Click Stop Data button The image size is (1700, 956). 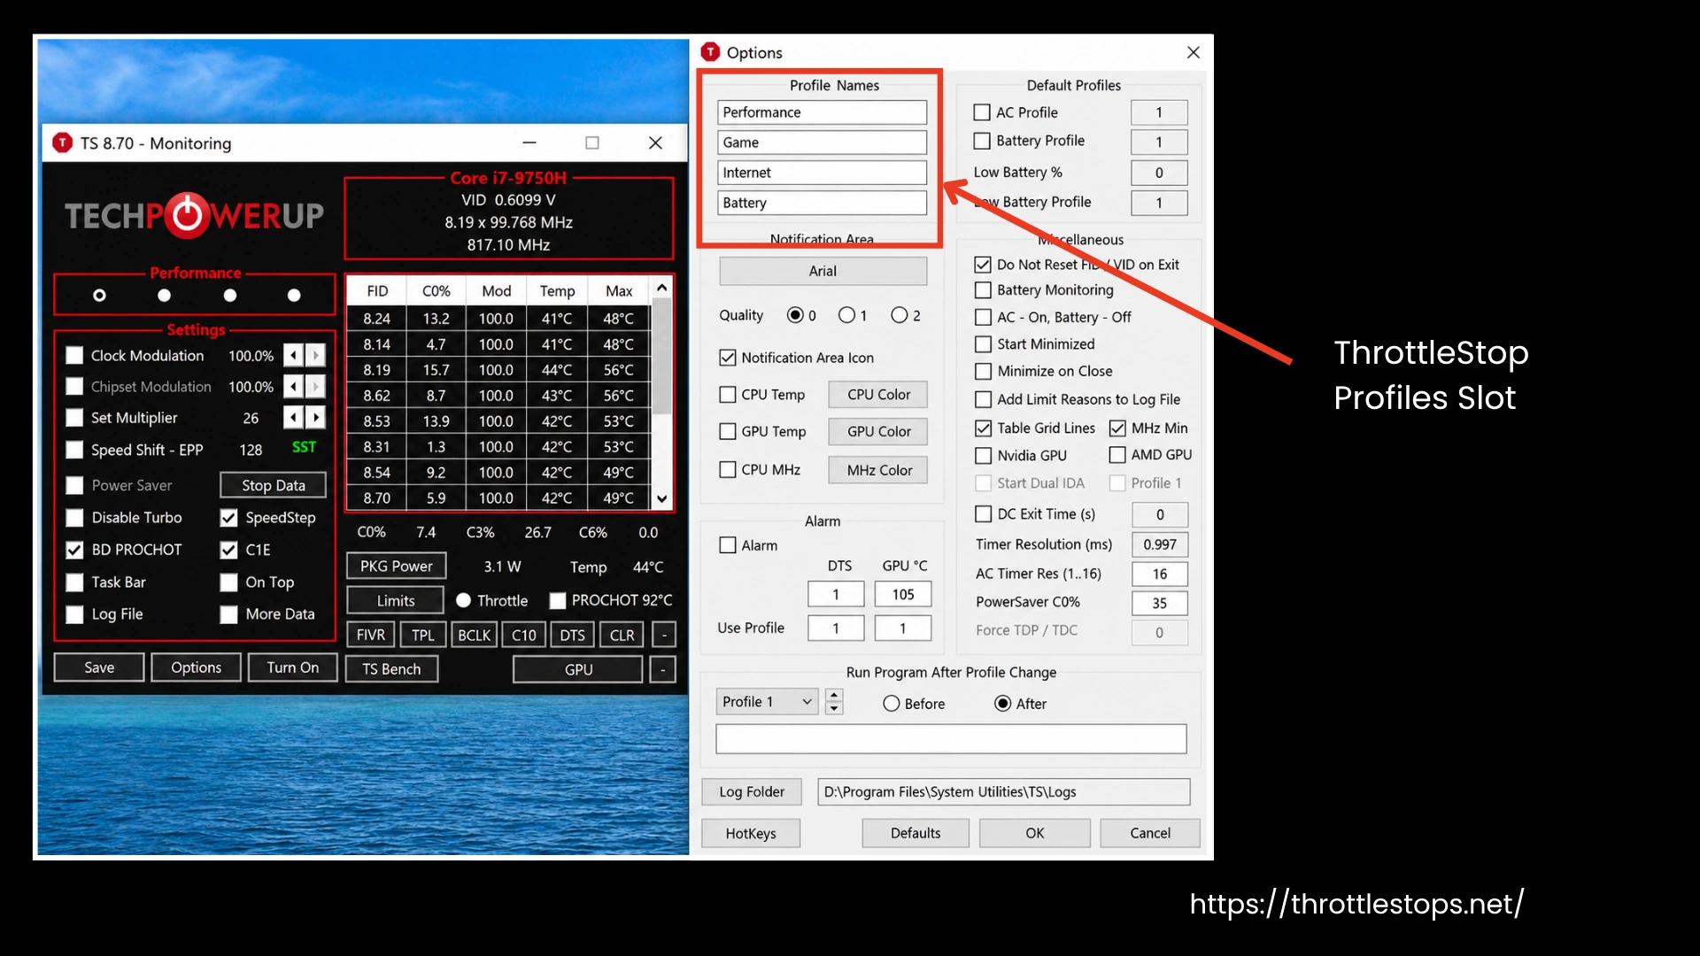(x=274, y=485)
